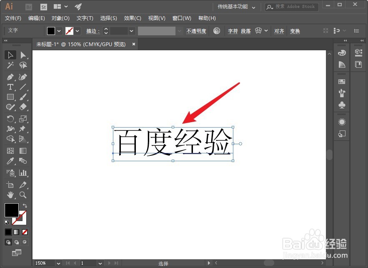Open the File menu 文件(F)
Screen dimensions: 368x268
(13, 18)
